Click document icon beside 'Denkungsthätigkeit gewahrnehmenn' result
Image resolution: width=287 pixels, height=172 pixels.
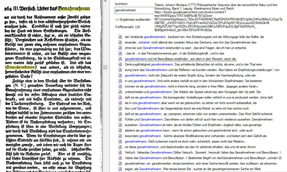coord(120,64)
